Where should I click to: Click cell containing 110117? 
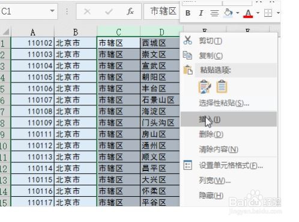32,202
